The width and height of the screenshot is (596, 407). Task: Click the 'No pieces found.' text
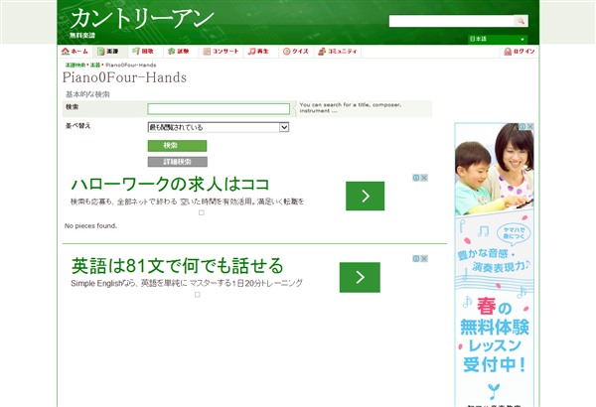tap(90, 225)
